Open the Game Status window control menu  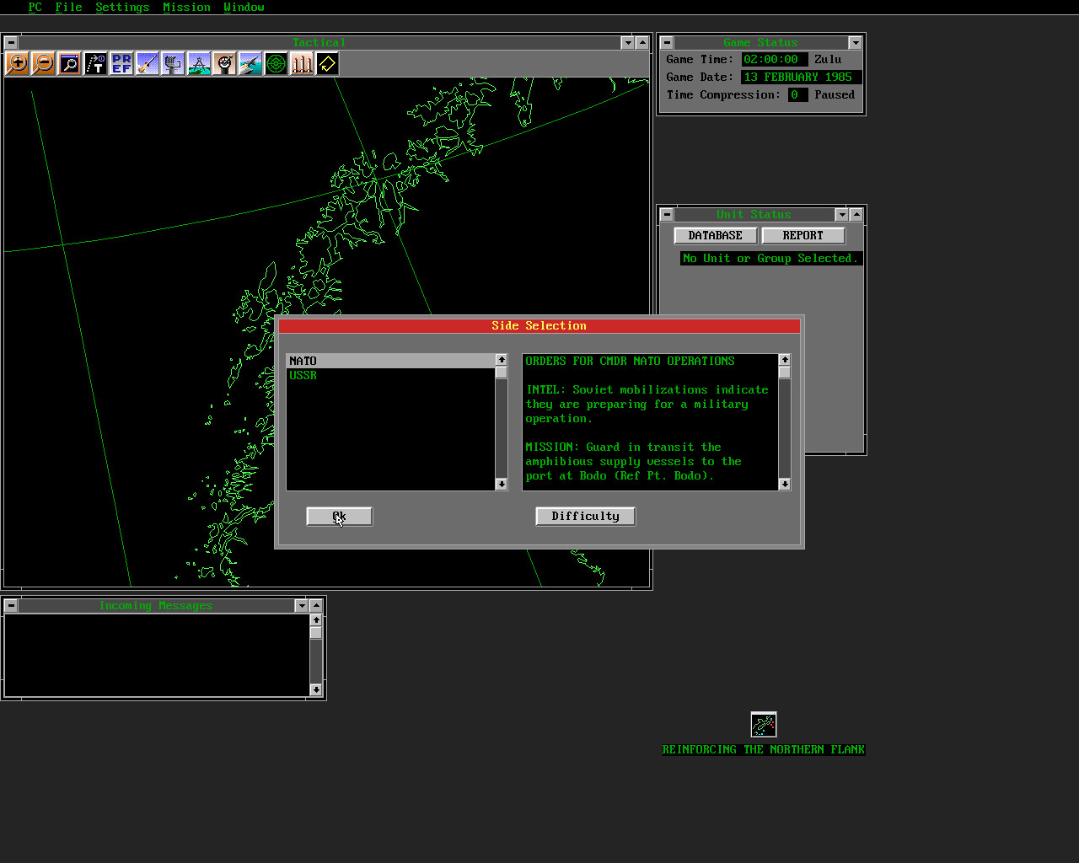point(667,42)
